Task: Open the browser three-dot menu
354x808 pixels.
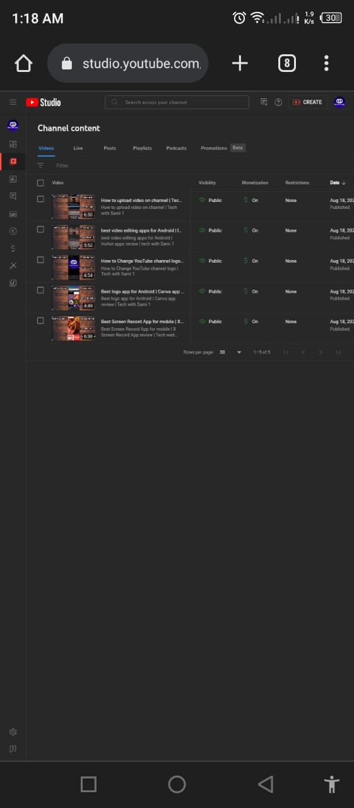Action: 326,63
